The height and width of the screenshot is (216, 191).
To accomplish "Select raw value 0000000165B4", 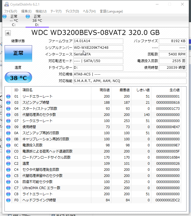I will point(168,157).
